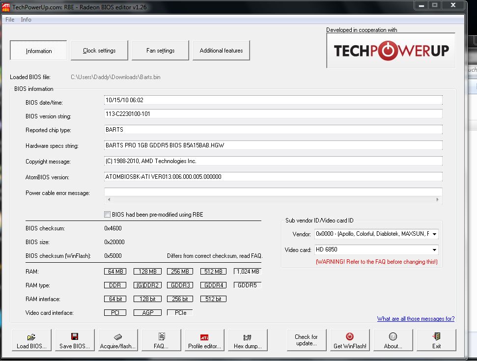This screenshot has height=361, width=477.
Task: Click the BIOS version string field
Action: click(273, 114)
